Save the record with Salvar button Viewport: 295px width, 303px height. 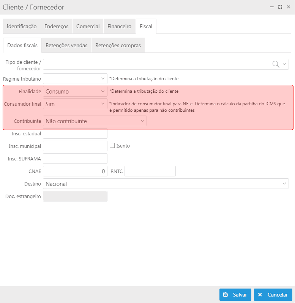[235, 295]
